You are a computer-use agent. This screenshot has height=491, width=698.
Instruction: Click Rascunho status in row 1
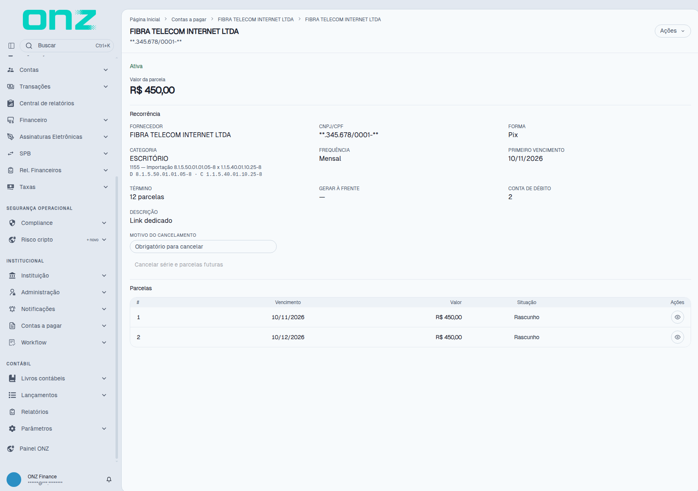(527, 317)
